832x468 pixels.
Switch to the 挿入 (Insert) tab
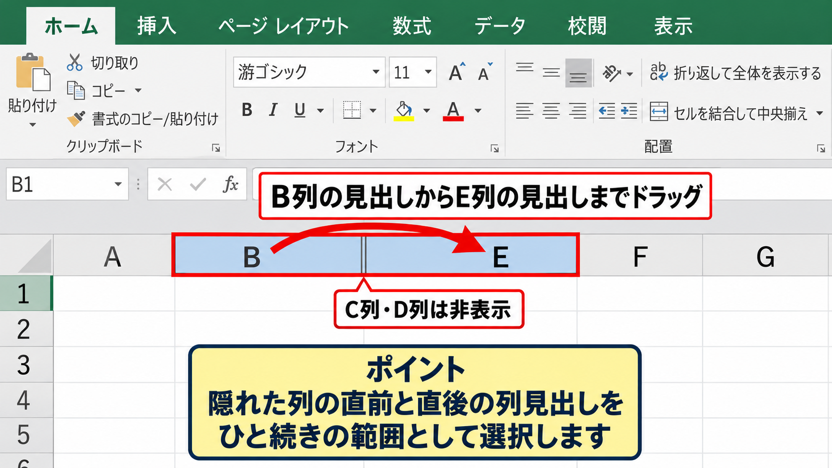157,26
